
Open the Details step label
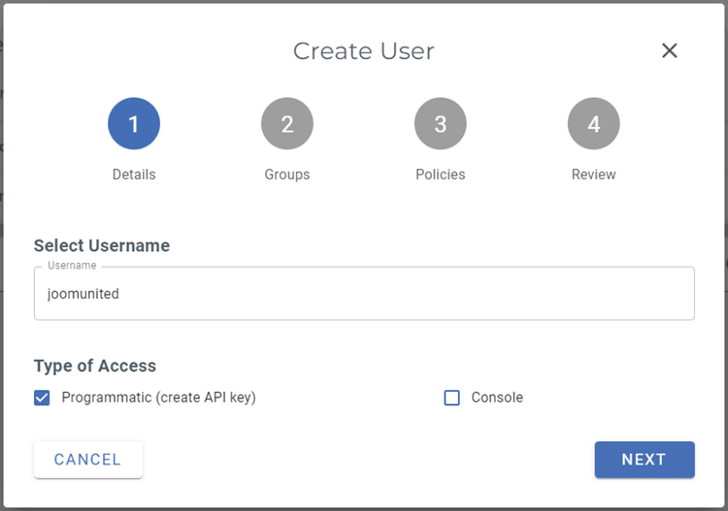click(134, 175)
